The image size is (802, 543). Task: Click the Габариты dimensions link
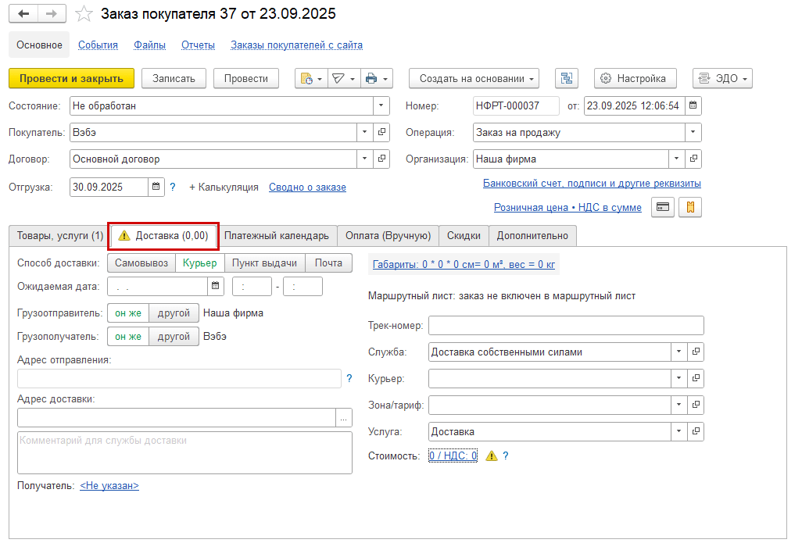click(x=464, y=265)
